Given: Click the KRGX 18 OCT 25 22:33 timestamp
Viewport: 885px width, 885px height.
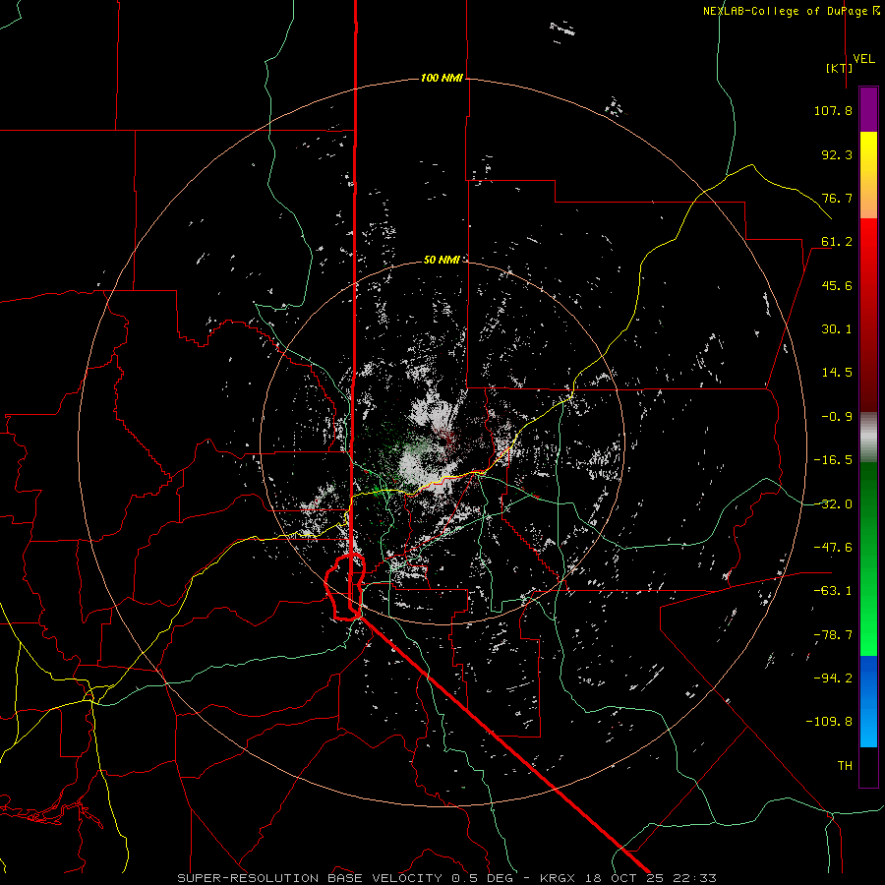Looking at the screenshot, I should tap(628, 878).
